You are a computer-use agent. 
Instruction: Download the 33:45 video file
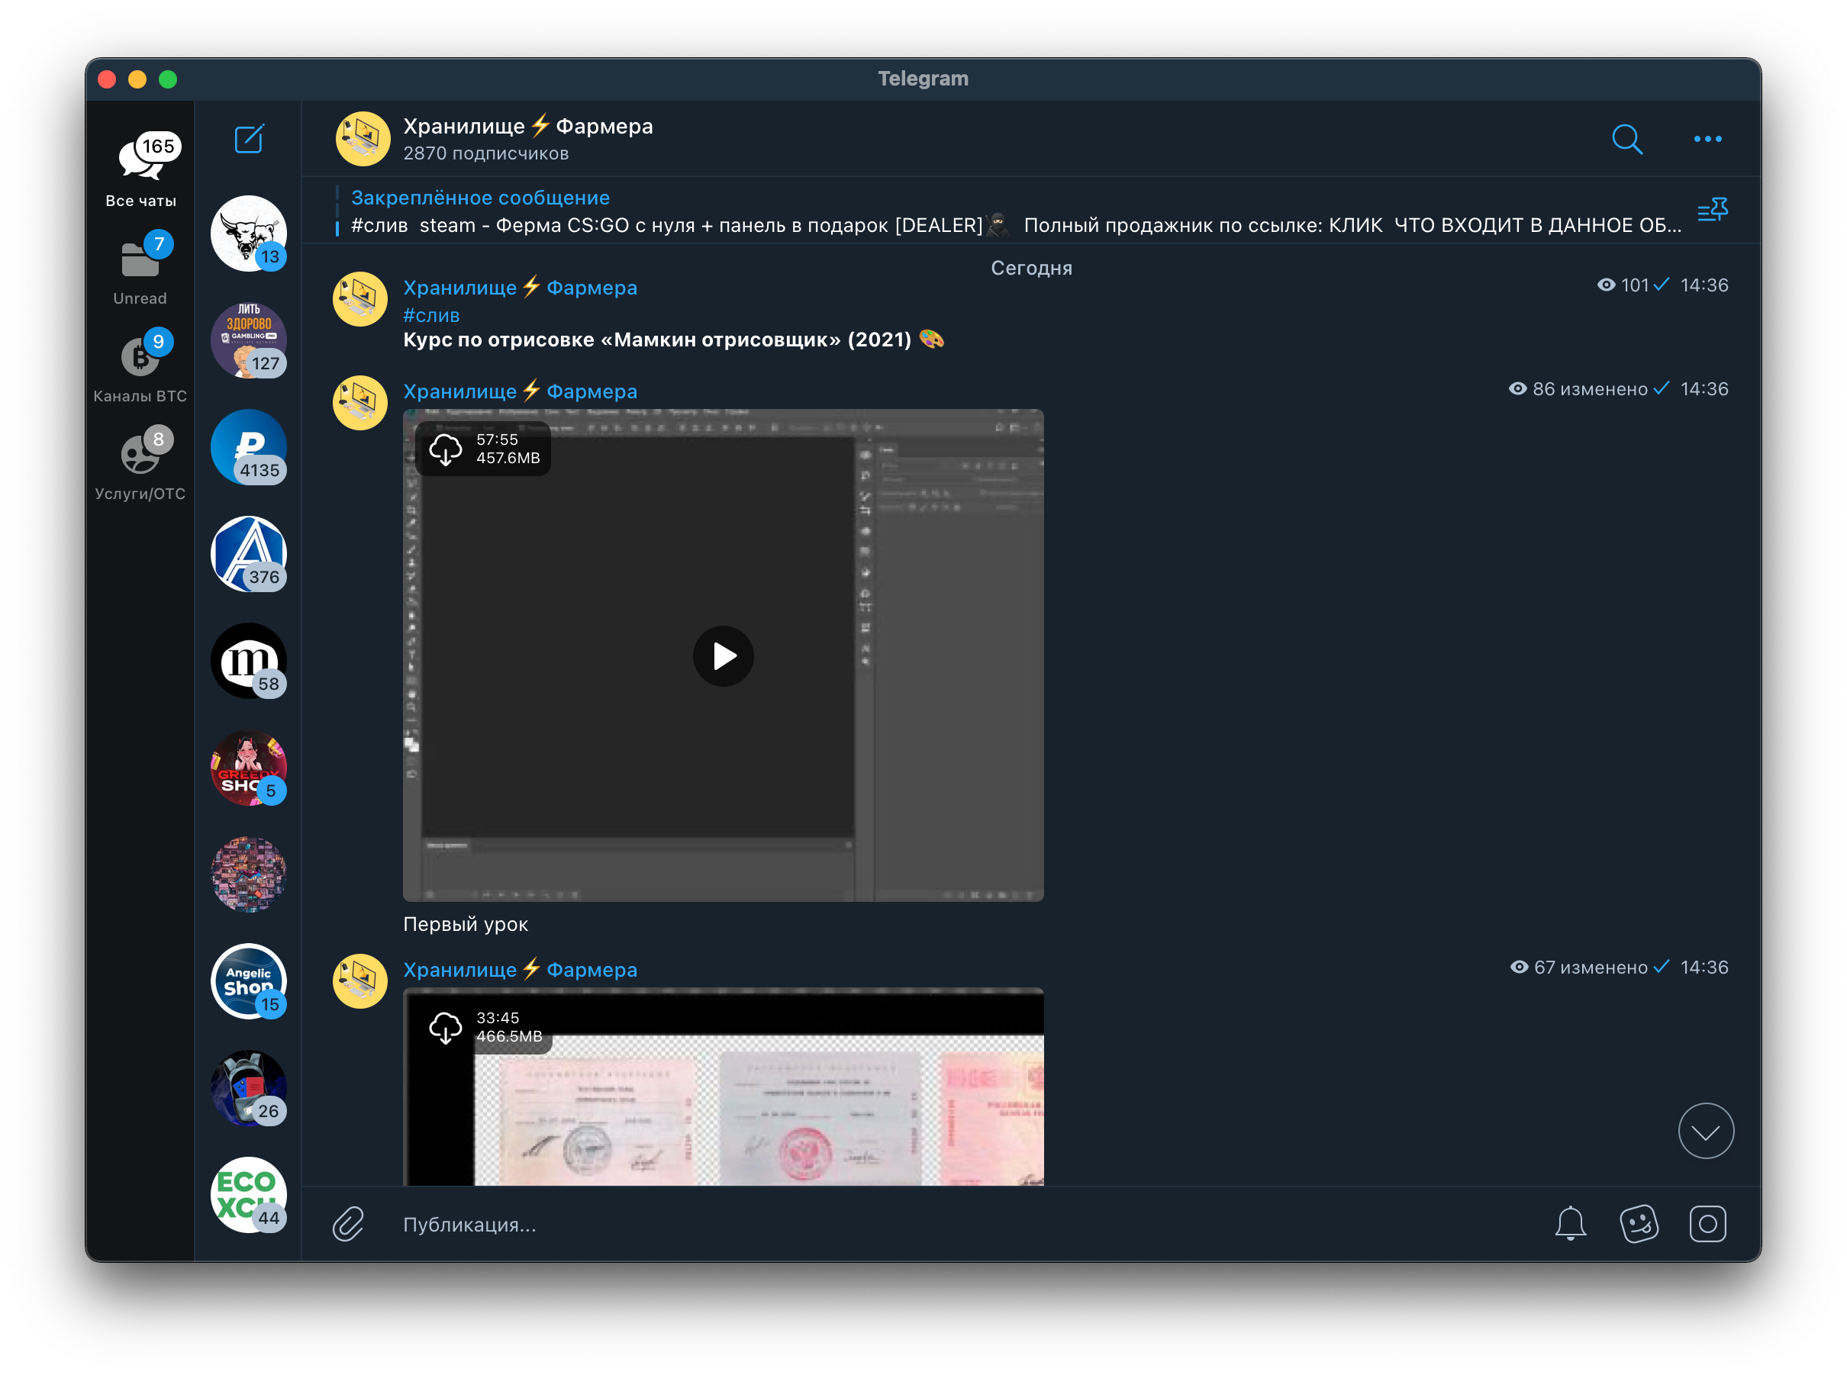tap(445, 1028)
